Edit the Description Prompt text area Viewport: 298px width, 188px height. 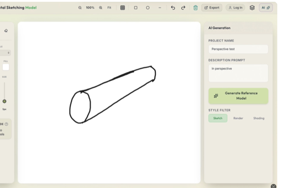238,74
